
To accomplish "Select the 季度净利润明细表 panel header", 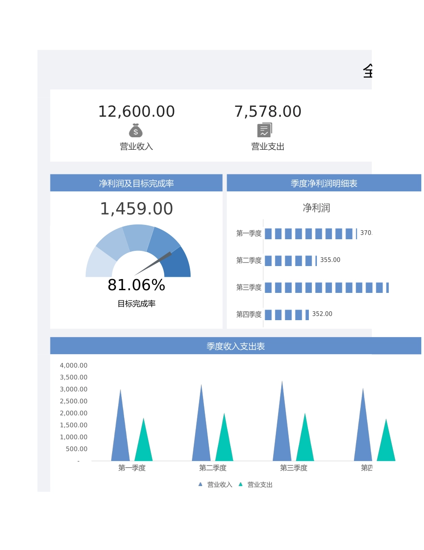I will pos(324,183).
